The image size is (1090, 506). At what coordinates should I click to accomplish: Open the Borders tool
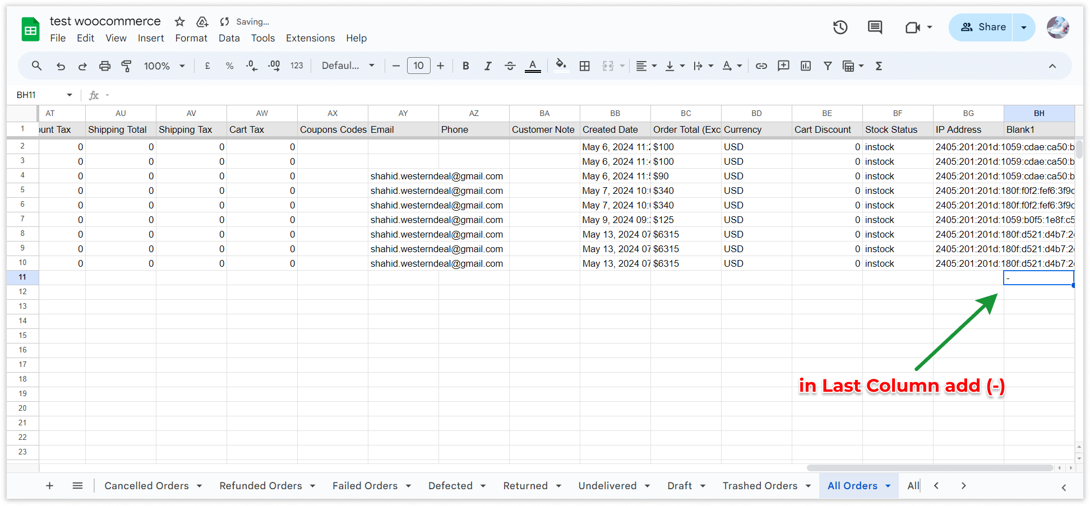(584, 66)
